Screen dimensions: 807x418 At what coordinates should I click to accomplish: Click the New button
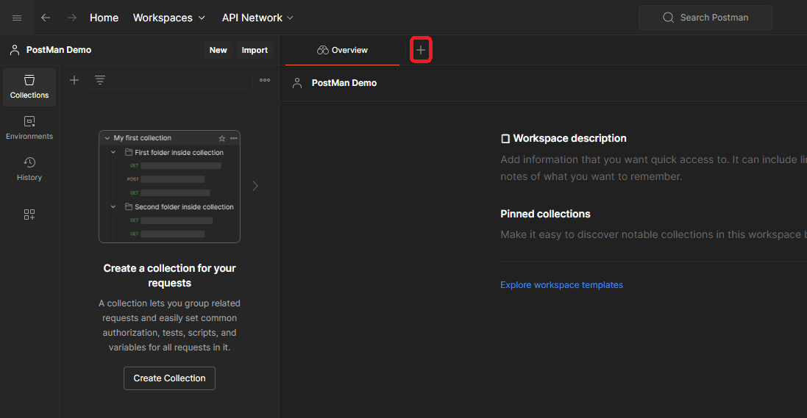tap(218, 51)
